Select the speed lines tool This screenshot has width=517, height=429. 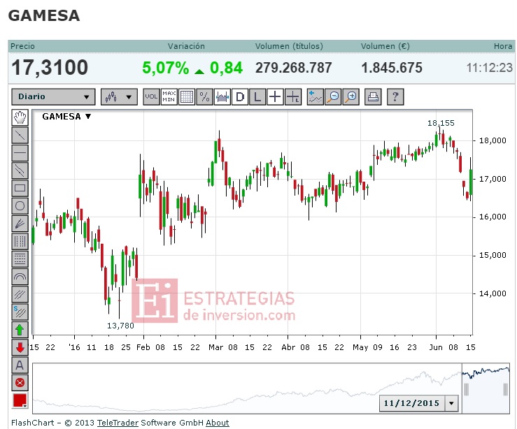pos(20,294)
